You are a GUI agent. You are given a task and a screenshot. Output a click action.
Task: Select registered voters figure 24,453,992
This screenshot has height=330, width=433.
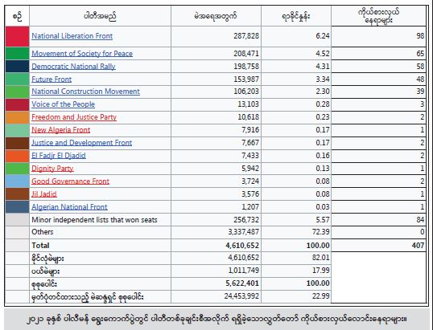pyautogui.click(x=241, y=296)
